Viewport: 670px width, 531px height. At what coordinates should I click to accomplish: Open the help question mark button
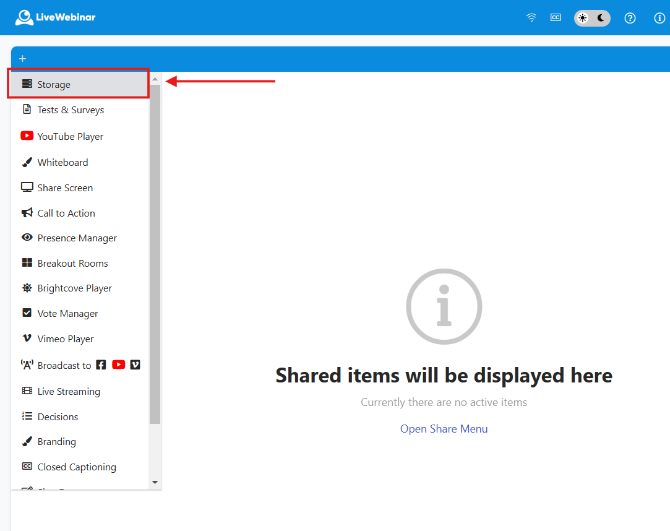[630, 18]
